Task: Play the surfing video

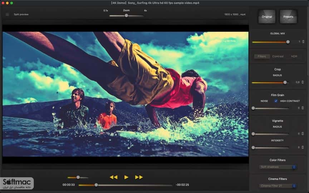Action: point(126,177)
